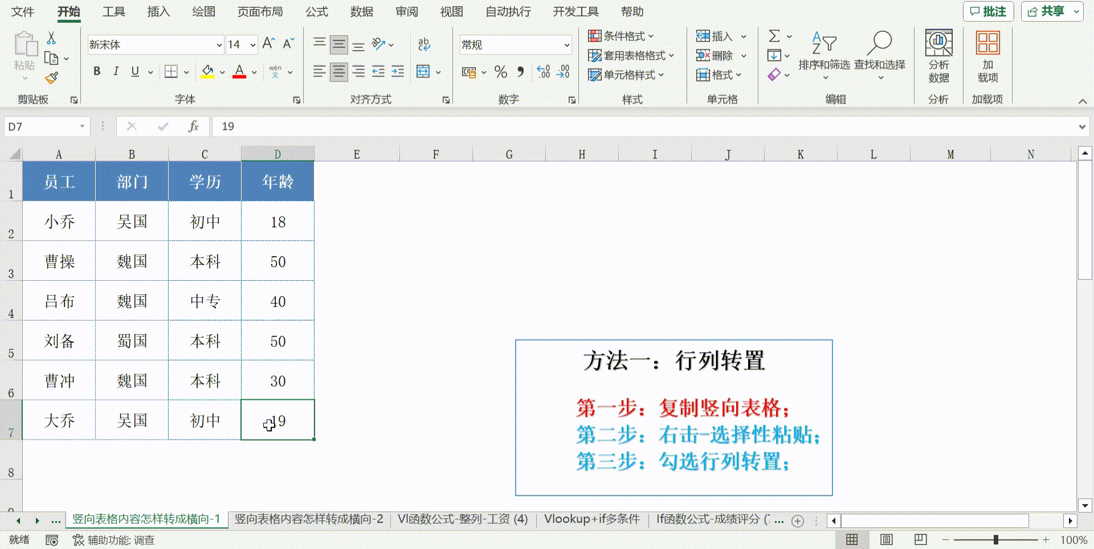Increase font size with the large A icon
Screen dimensions: 1094x549
[x=268, y=43]
